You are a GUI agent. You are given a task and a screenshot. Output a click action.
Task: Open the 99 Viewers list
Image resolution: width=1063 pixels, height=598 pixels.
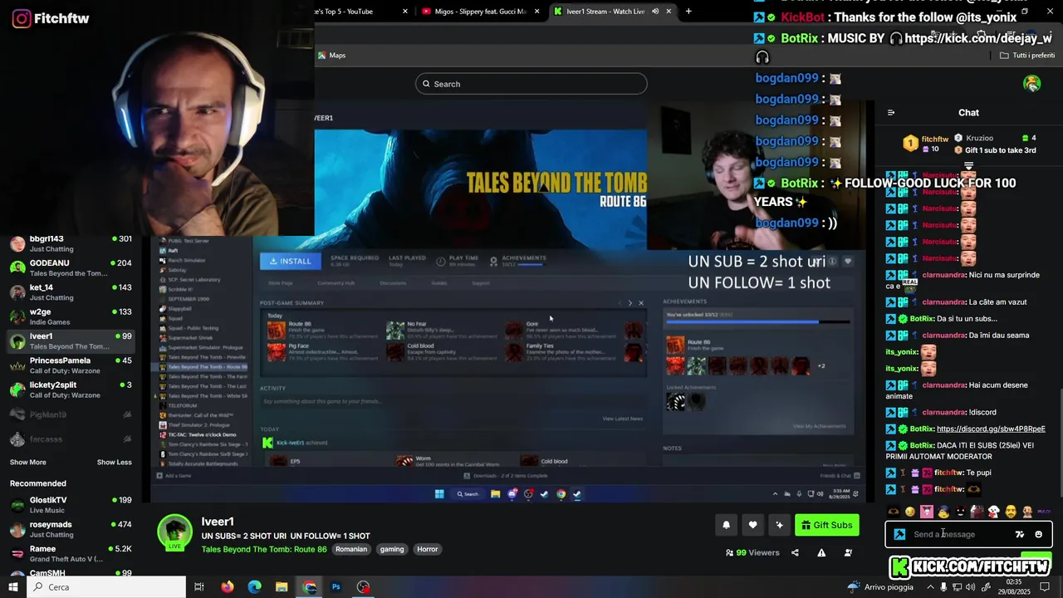752,552
